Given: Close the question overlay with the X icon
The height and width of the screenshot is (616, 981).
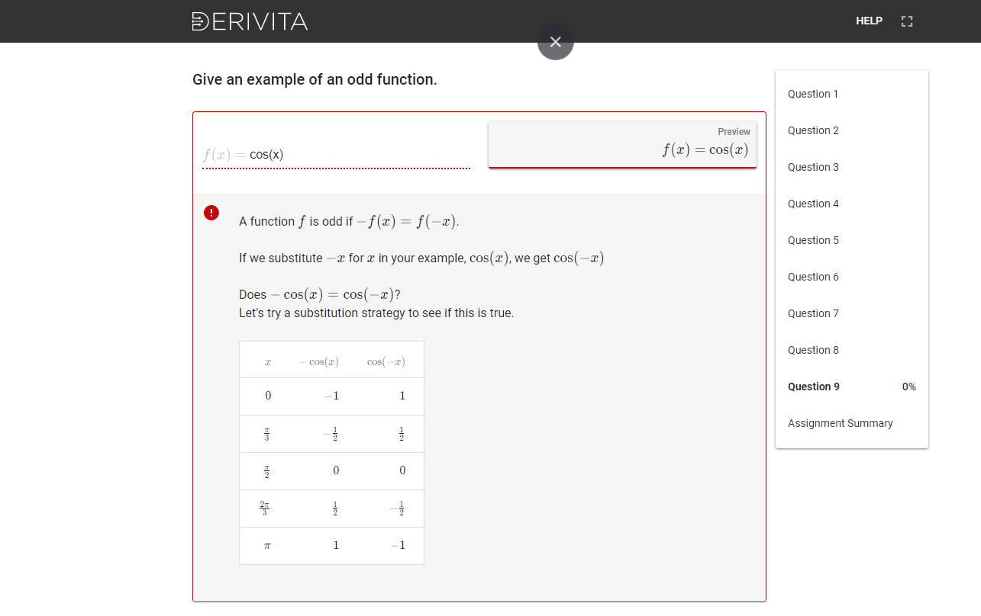Looking at the screenshot, I should click(555, 41).
